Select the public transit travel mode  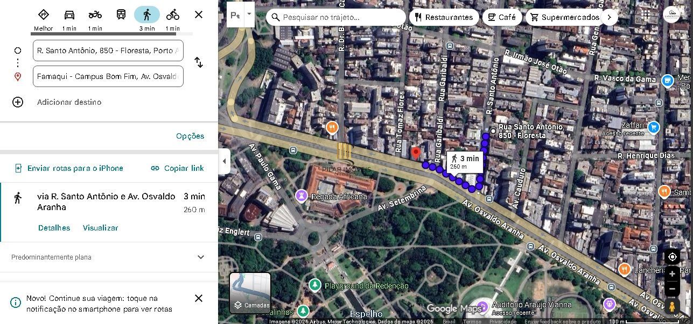pos(121,15)
